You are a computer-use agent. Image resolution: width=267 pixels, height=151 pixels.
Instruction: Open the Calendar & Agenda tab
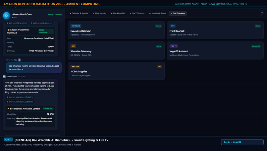[79, 13]
